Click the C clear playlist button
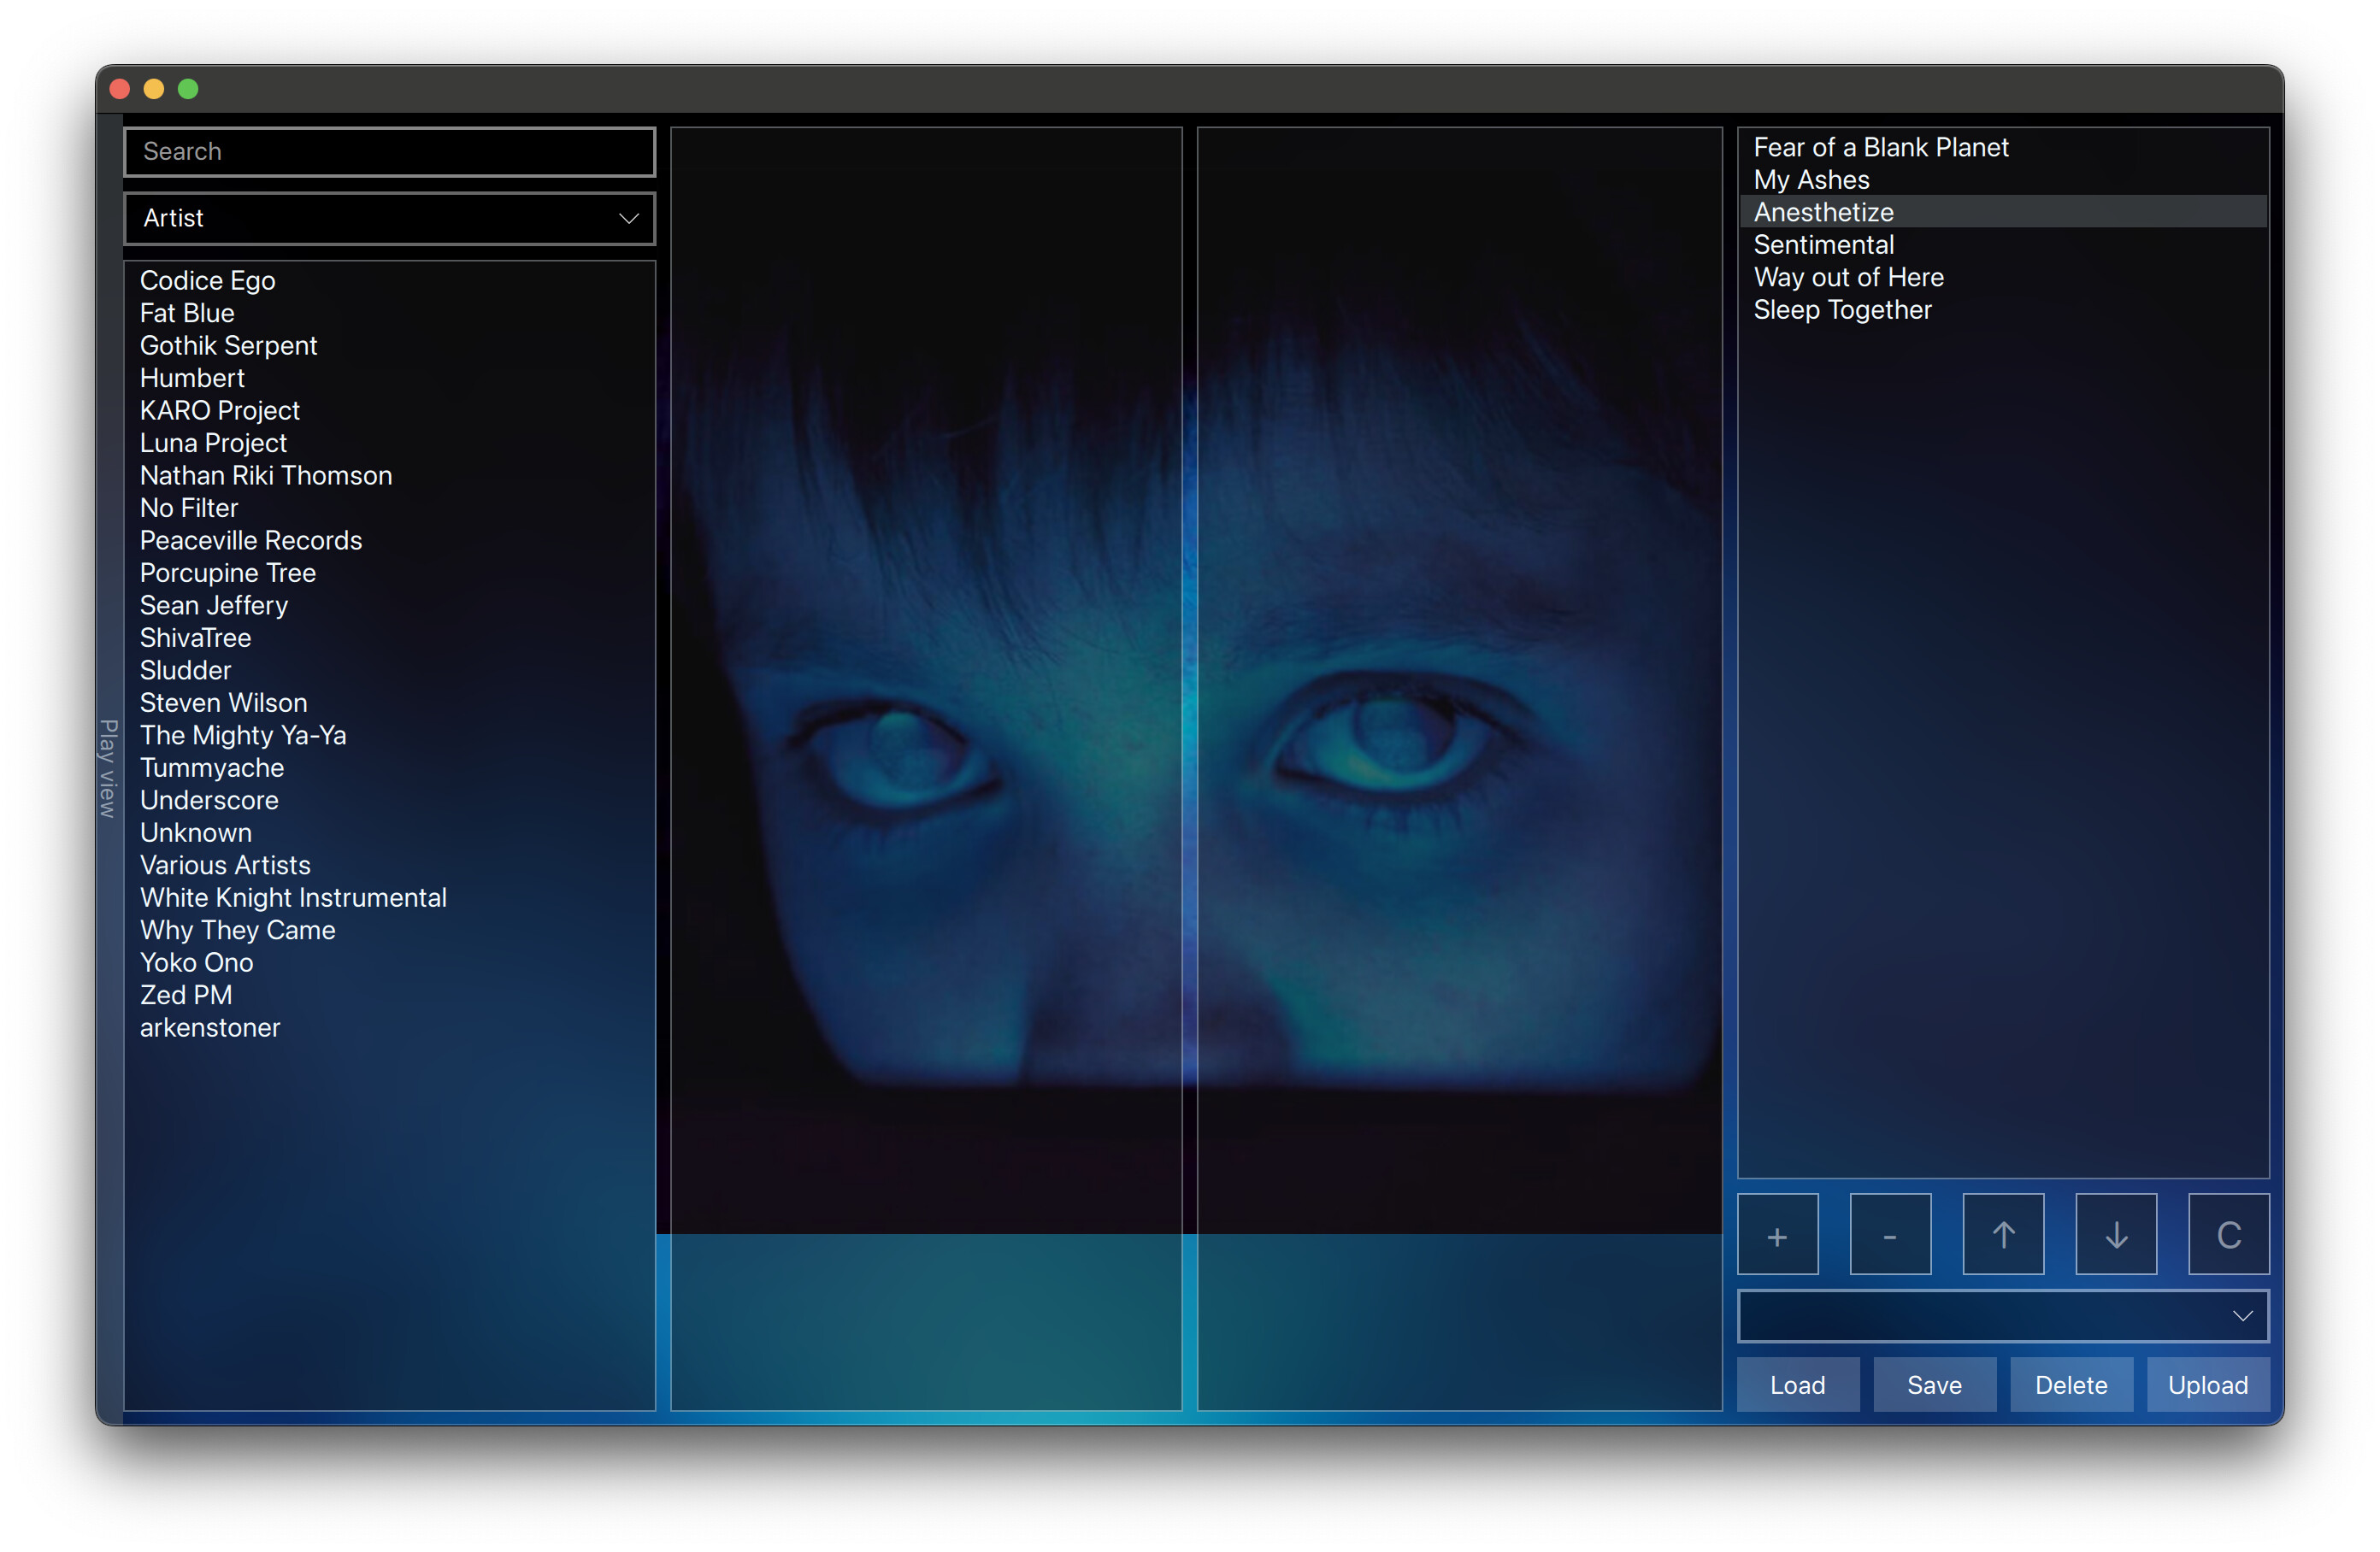This screenshot has width=2380, height=1552. click(2228, 1234)
